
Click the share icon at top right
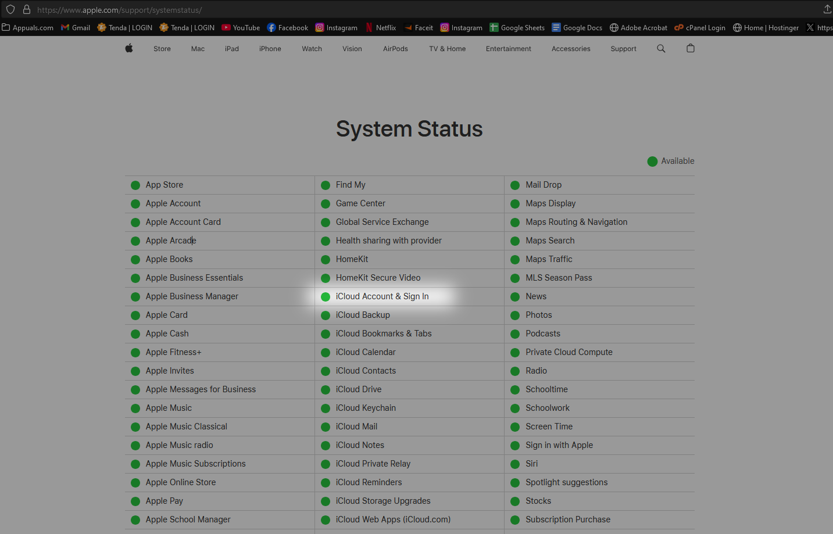point(827,9)
